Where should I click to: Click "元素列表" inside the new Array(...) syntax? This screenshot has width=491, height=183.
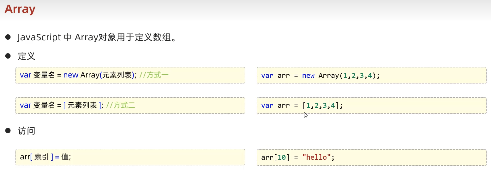click(x=117, y=75)
